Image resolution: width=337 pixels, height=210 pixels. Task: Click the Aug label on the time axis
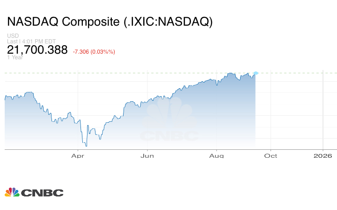[217, 155]
